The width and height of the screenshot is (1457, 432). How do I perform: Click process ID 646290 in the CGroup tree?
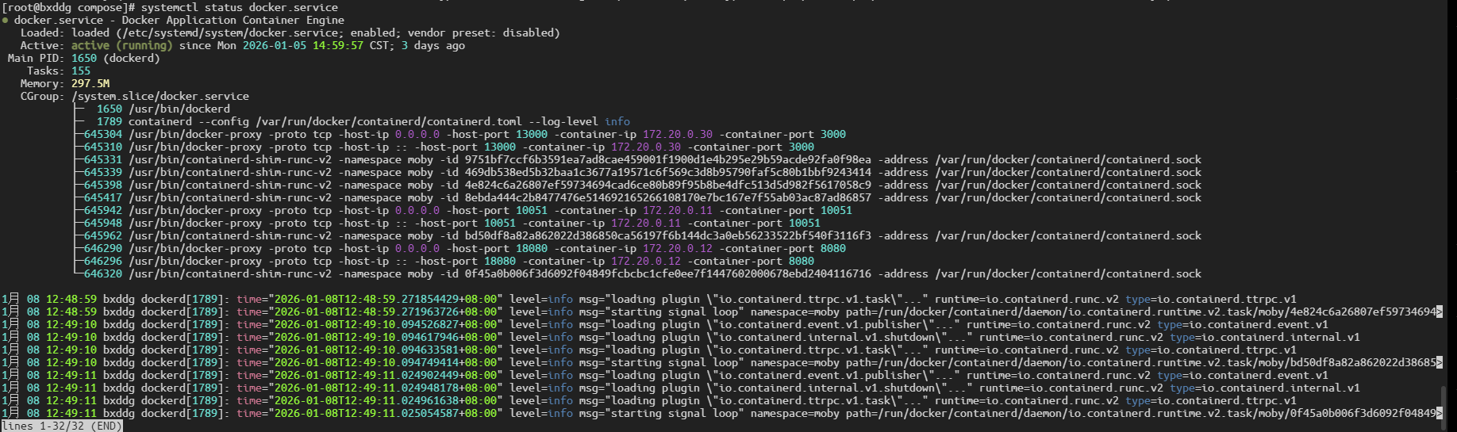[103, 249]
